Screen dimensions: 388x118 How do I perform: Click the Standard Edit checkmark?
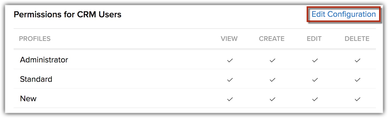click(315, 80)
